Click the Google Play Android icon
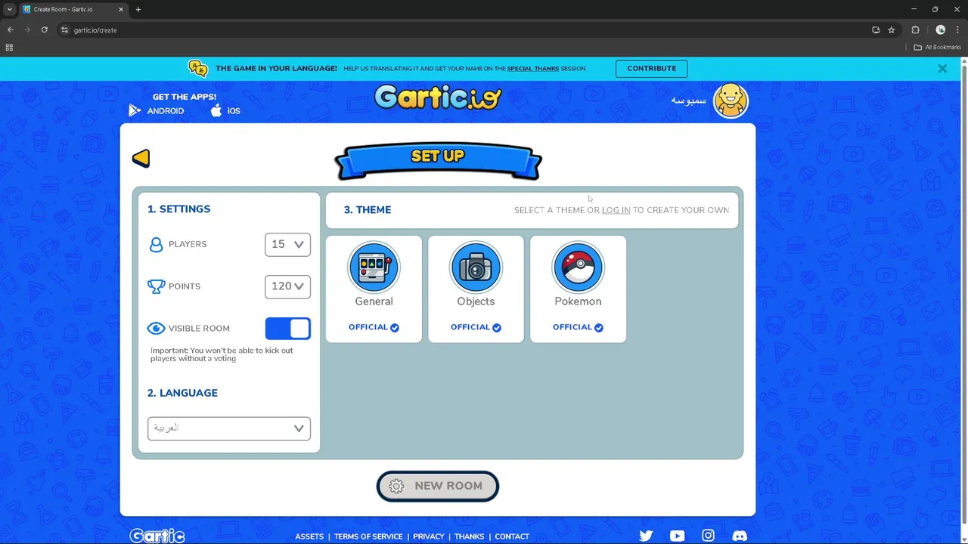 pyautogui.click(x=135, y=110)
